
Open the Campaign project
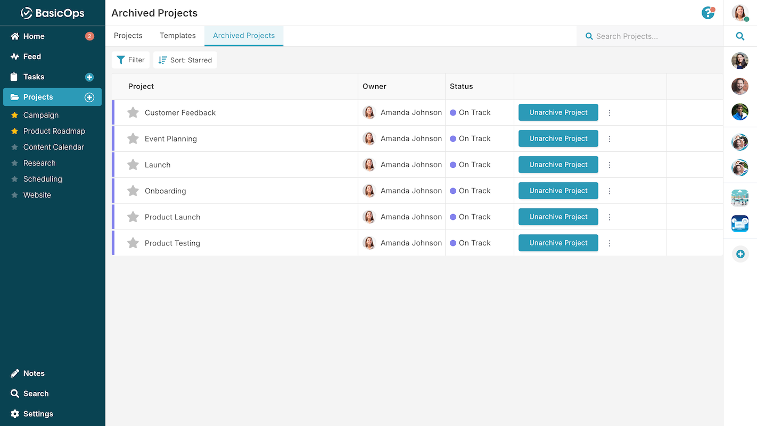(40, 115)
